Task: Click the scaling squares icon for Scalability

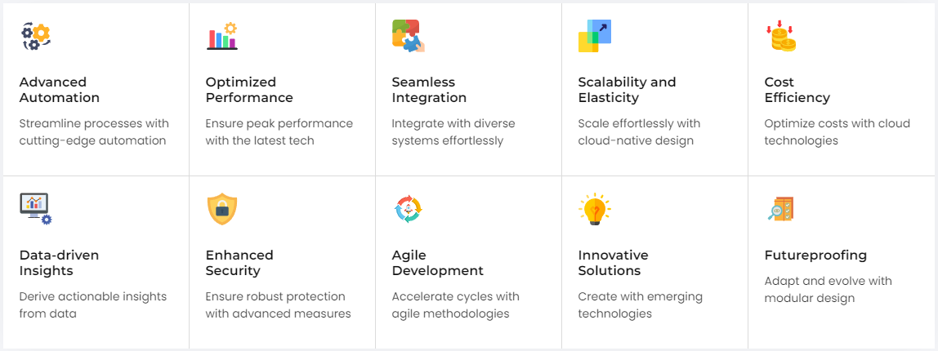Action: [x=594, y=36]
